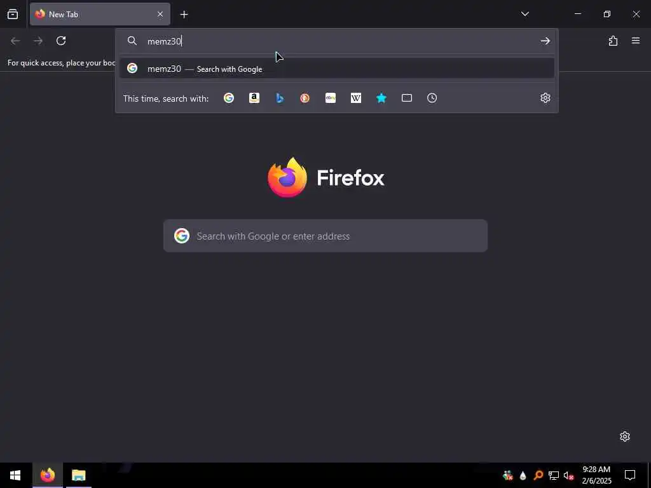Open a new tab with plus button

[x=184, y=15]
